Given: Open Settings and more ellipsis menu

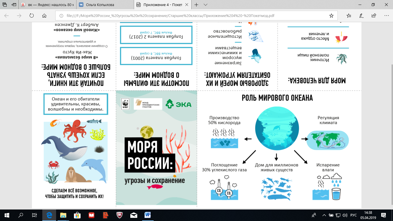Looking at the screenshot, I should click(x=386, y=16).
